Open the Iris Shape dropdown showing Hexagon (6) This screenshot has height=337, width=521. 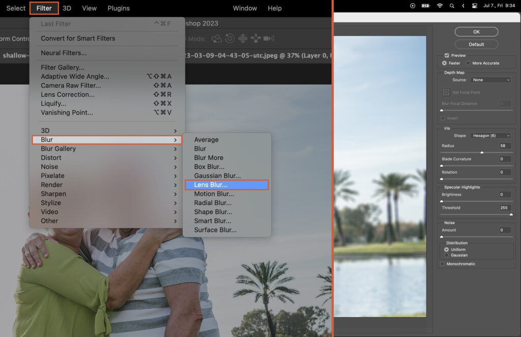pos(490,135)
